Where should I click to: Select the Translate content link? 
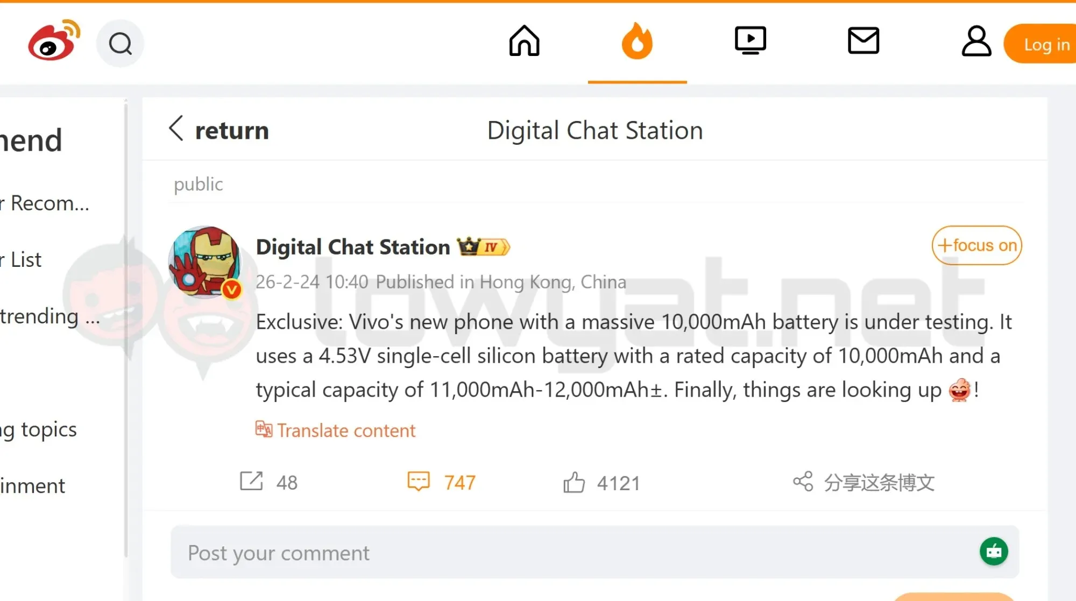point(335,430)
